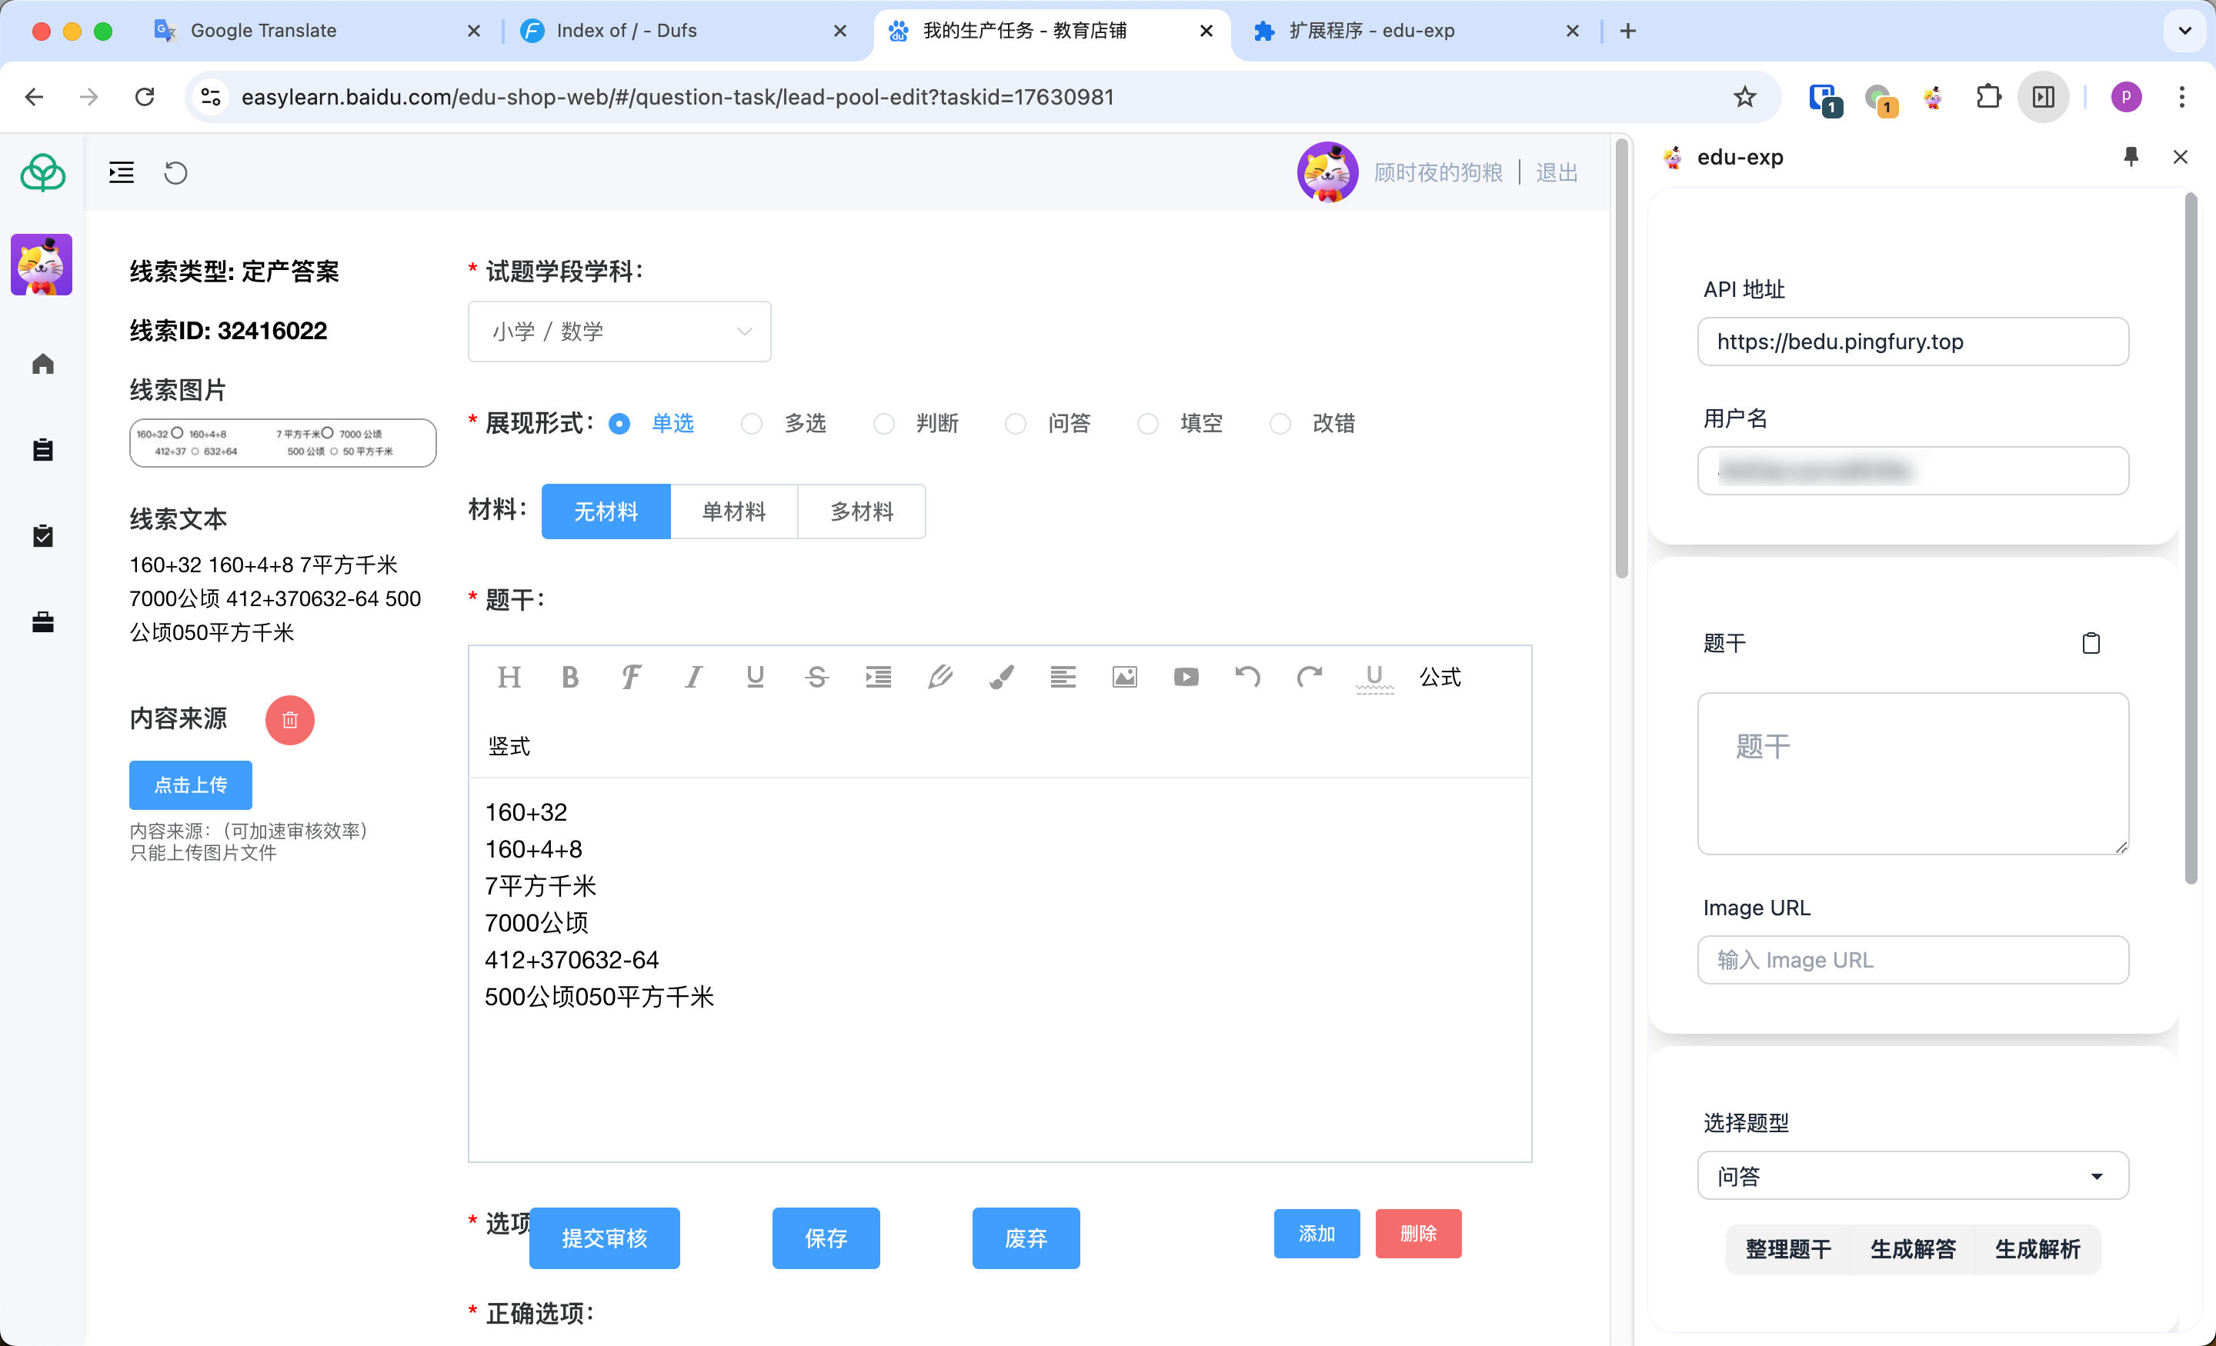This screenshot has height=1346, width=2216.
Task: Open the browser tab list chevron
Action: [2184, 31]
